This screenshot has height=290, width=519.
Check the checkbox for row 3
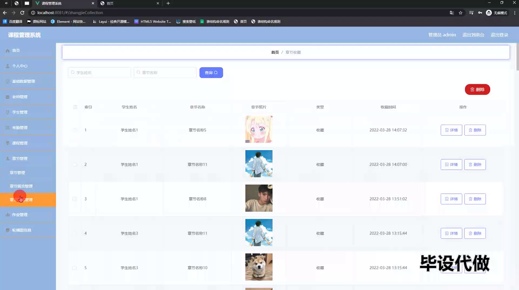tap(75, 199)
